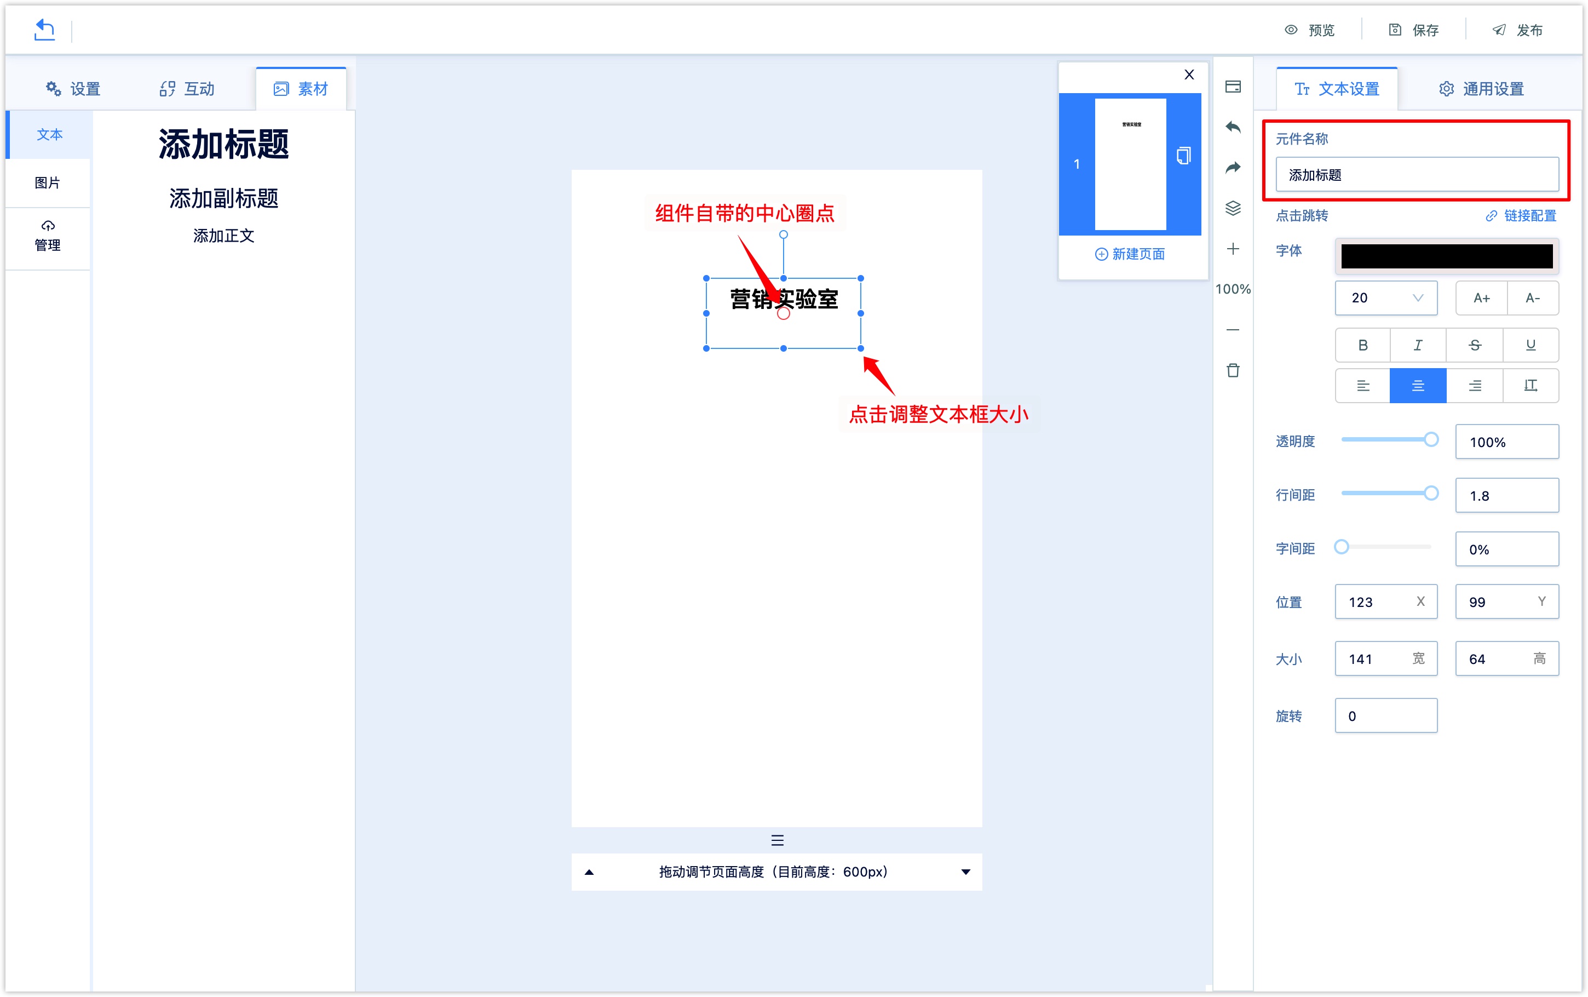Click the page height drag handle icon
Viewport: 1588px width, 997px height.
[778, 841]
